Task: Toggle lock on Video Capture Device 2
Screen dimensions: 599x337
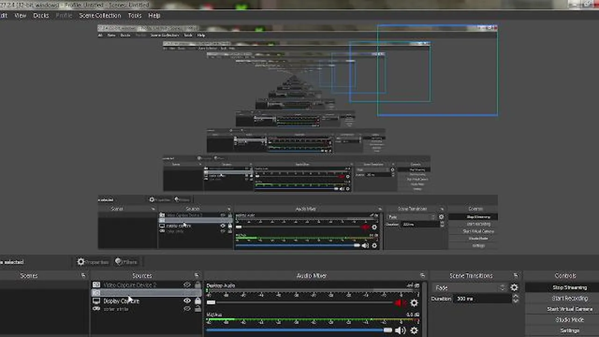Action: (x=197, y=285)
